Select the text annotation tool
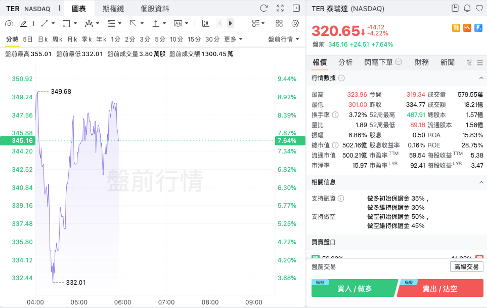 pos(178,23)
